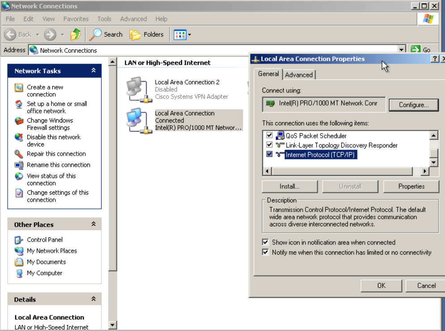Screen dimensions: 445x331
Task: Click OK in Connection Properties dialog
Action: (381, 285)
